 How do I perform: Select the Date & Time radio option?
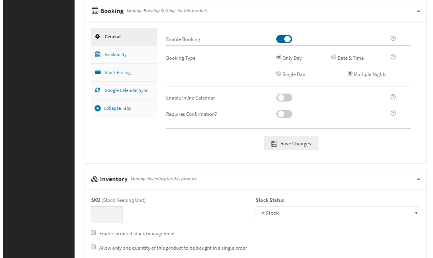click(334, 57)
